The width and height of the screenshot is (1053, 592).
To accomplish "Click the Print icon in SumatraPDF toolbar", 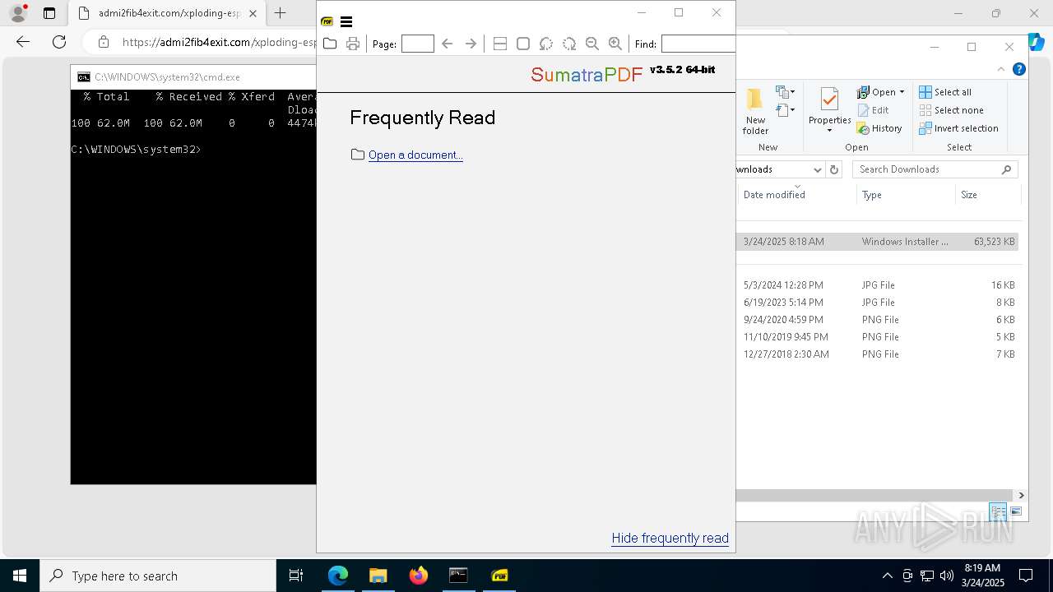I will coord(353,44).
